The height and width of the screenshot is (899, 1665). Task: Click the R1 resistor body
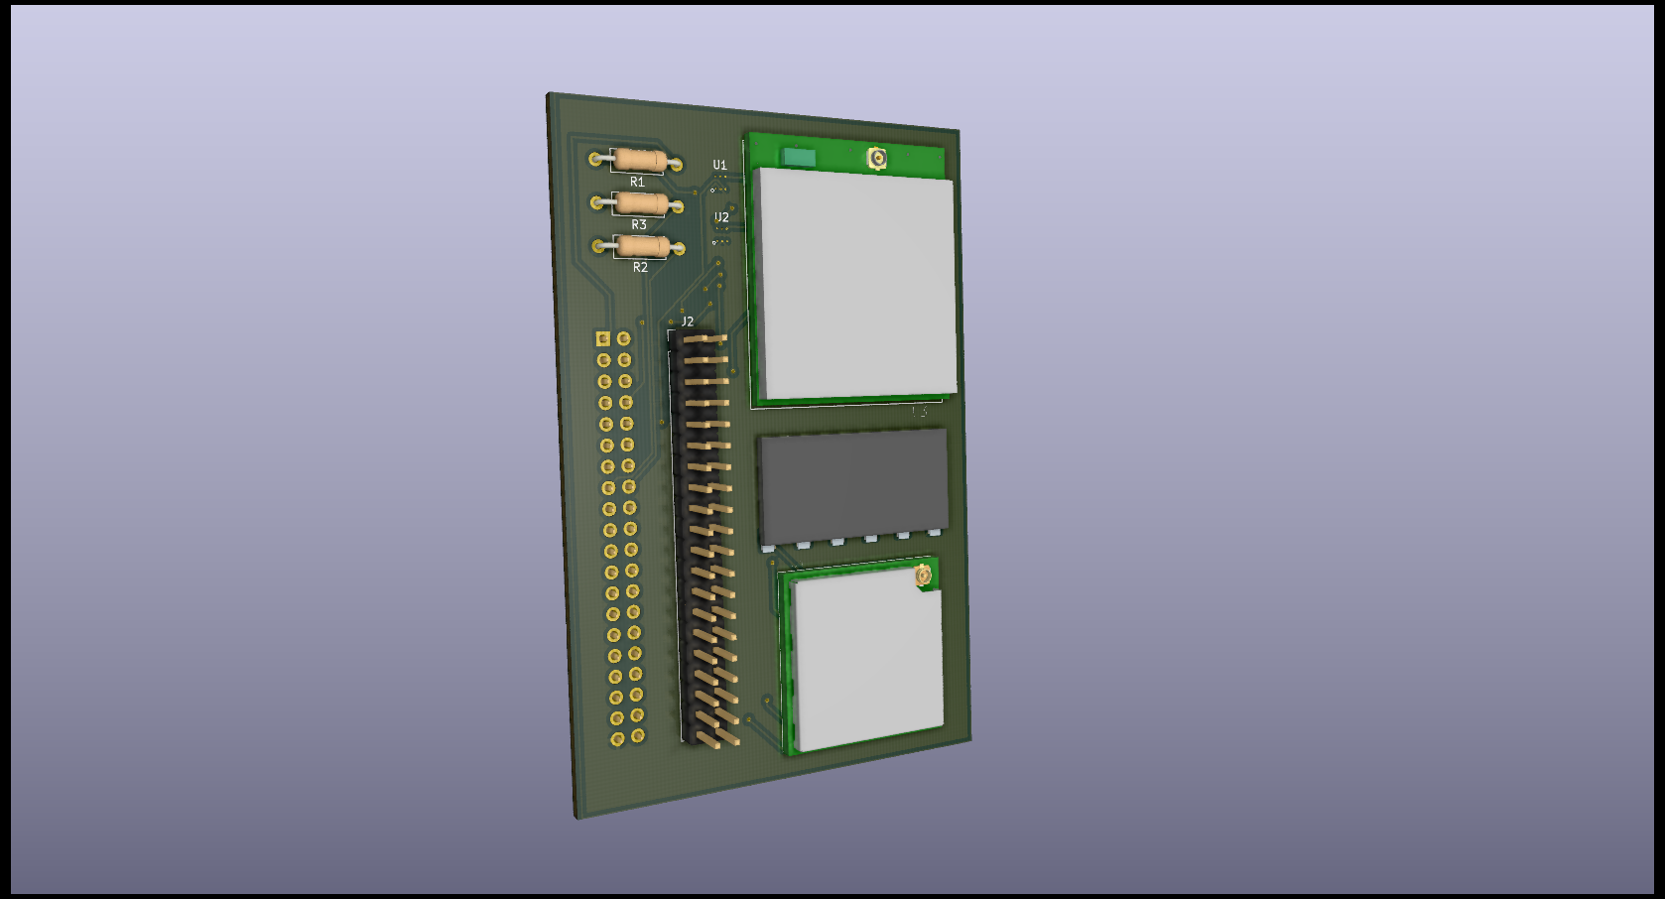coord(639,159)
